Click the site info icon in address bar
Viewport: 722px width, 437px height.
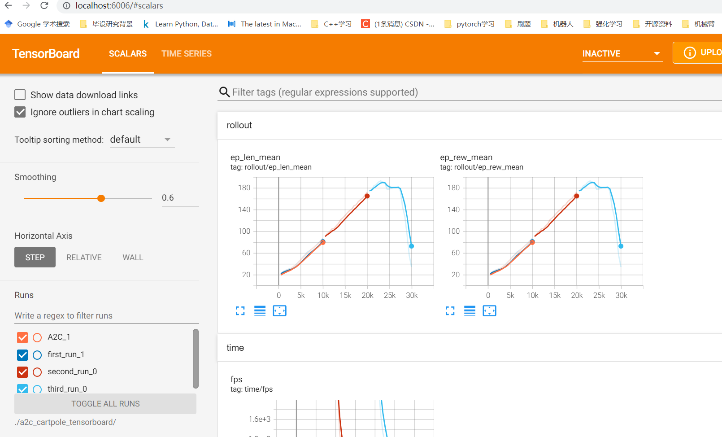[x=66, y=6]
